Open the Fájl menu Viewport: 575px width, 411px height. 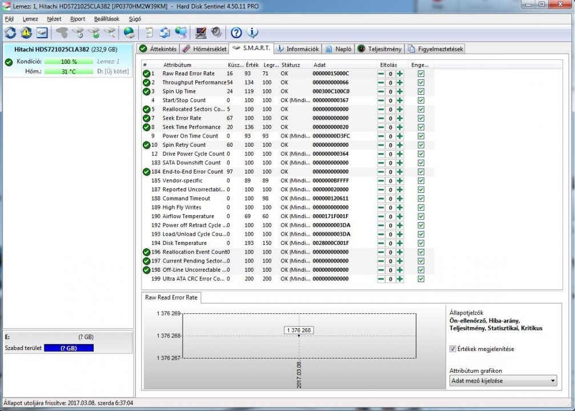[x=9, y=19]
